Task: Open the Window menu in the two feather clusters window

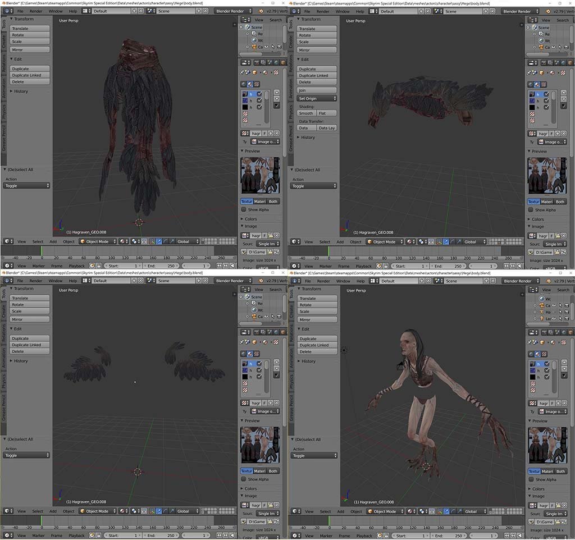Action: click(56, 281)
